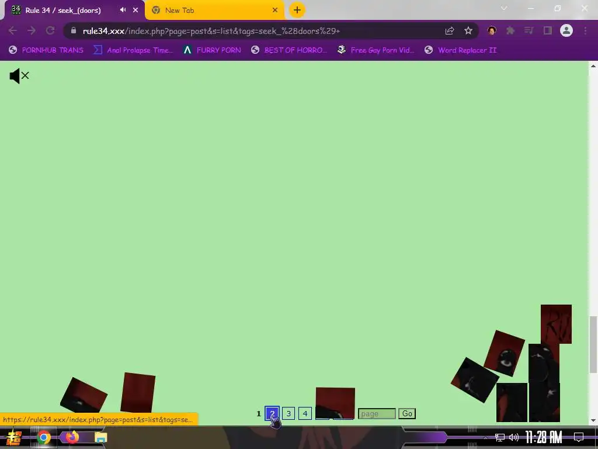Switch to the New Tab tab
The image size is (598, 449).
click(214, 11)
